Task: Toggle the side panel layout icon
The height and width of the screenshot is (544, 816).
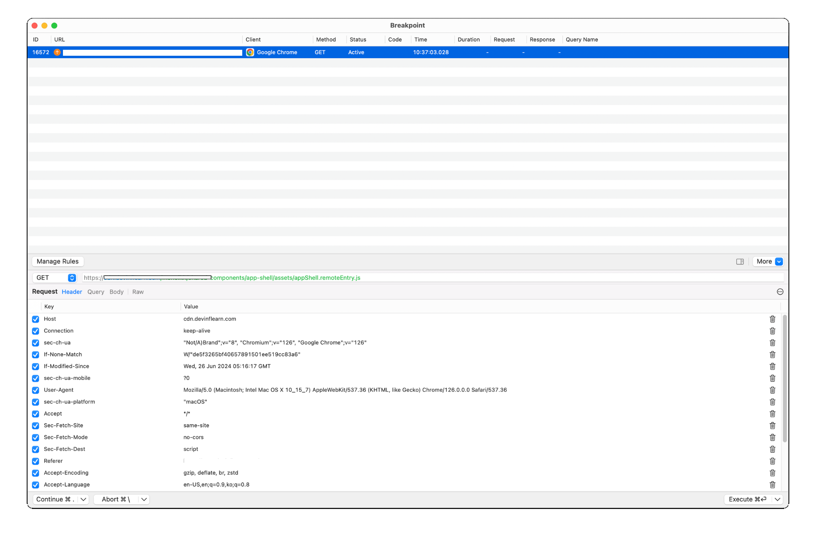Action: click(x=740, y=262)
